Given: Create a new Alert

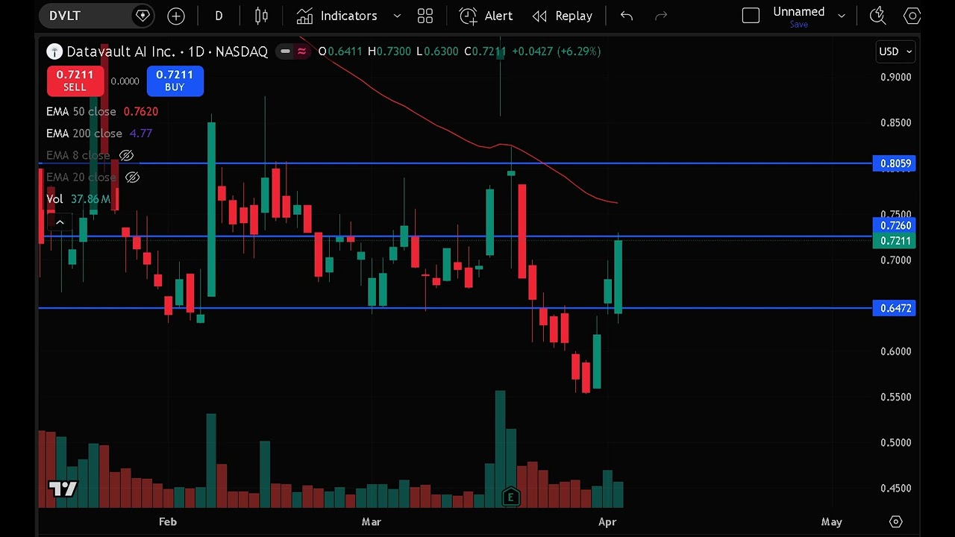Looking at the screenshot, I should click(486, 16).
